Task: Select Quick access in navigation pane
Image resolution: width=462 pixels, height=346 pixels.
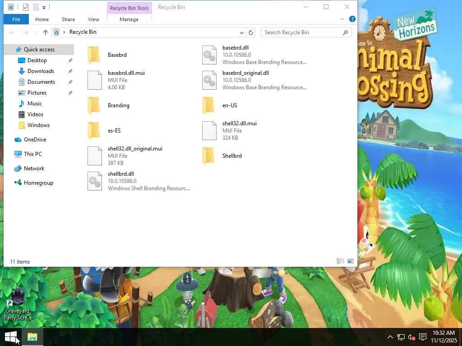Action: point(39,50)
